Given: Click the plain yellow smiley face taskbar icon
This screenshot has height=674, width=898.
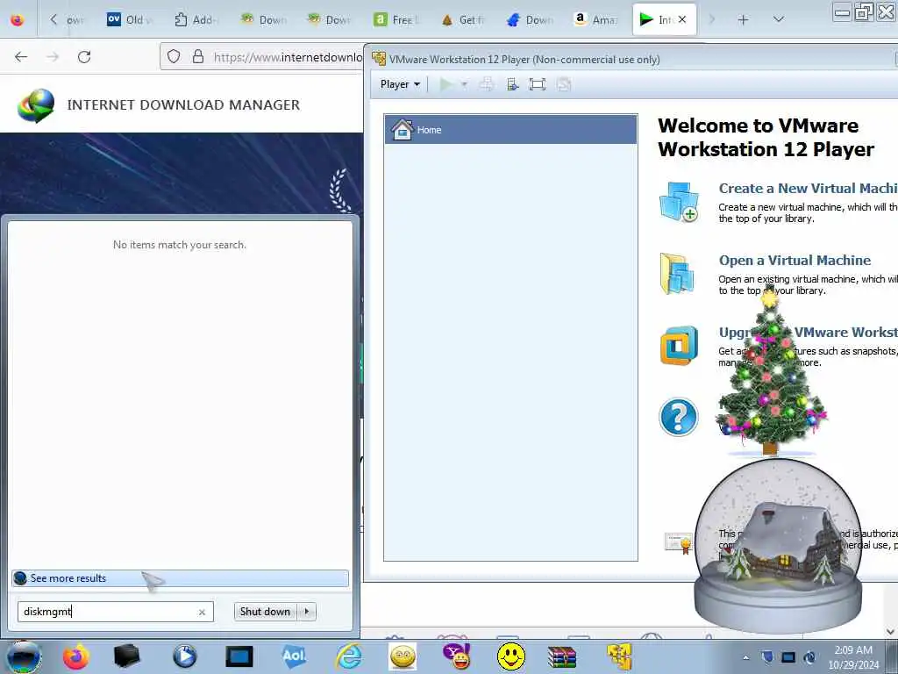Looking at the screenshot, I should click(x=511, y=656).
